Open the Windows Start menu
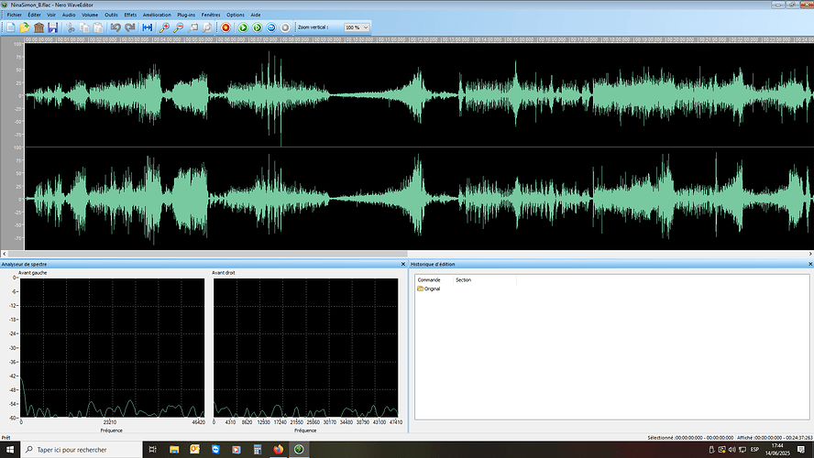Viewport: 814px width, 458px height. (x=10, y=450)
